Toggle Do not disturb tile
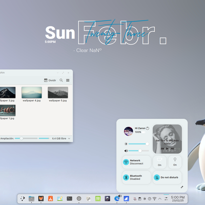This screenshot has height=205, width=205. pos(167,177)
